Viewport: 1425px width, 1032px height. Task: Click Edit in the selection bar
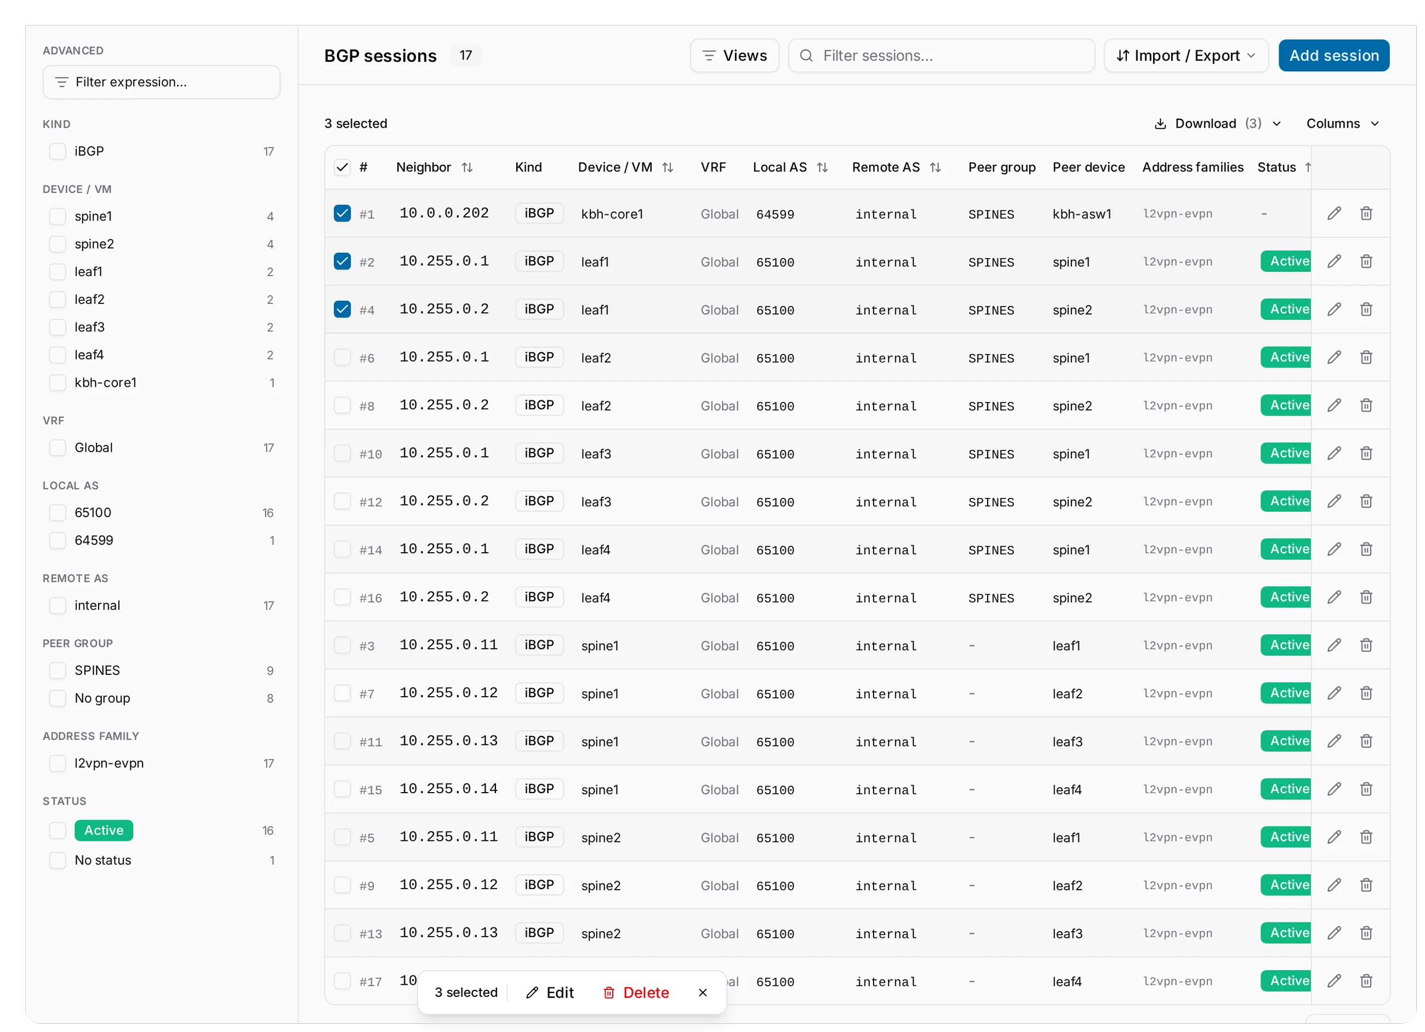click(550, 993)
